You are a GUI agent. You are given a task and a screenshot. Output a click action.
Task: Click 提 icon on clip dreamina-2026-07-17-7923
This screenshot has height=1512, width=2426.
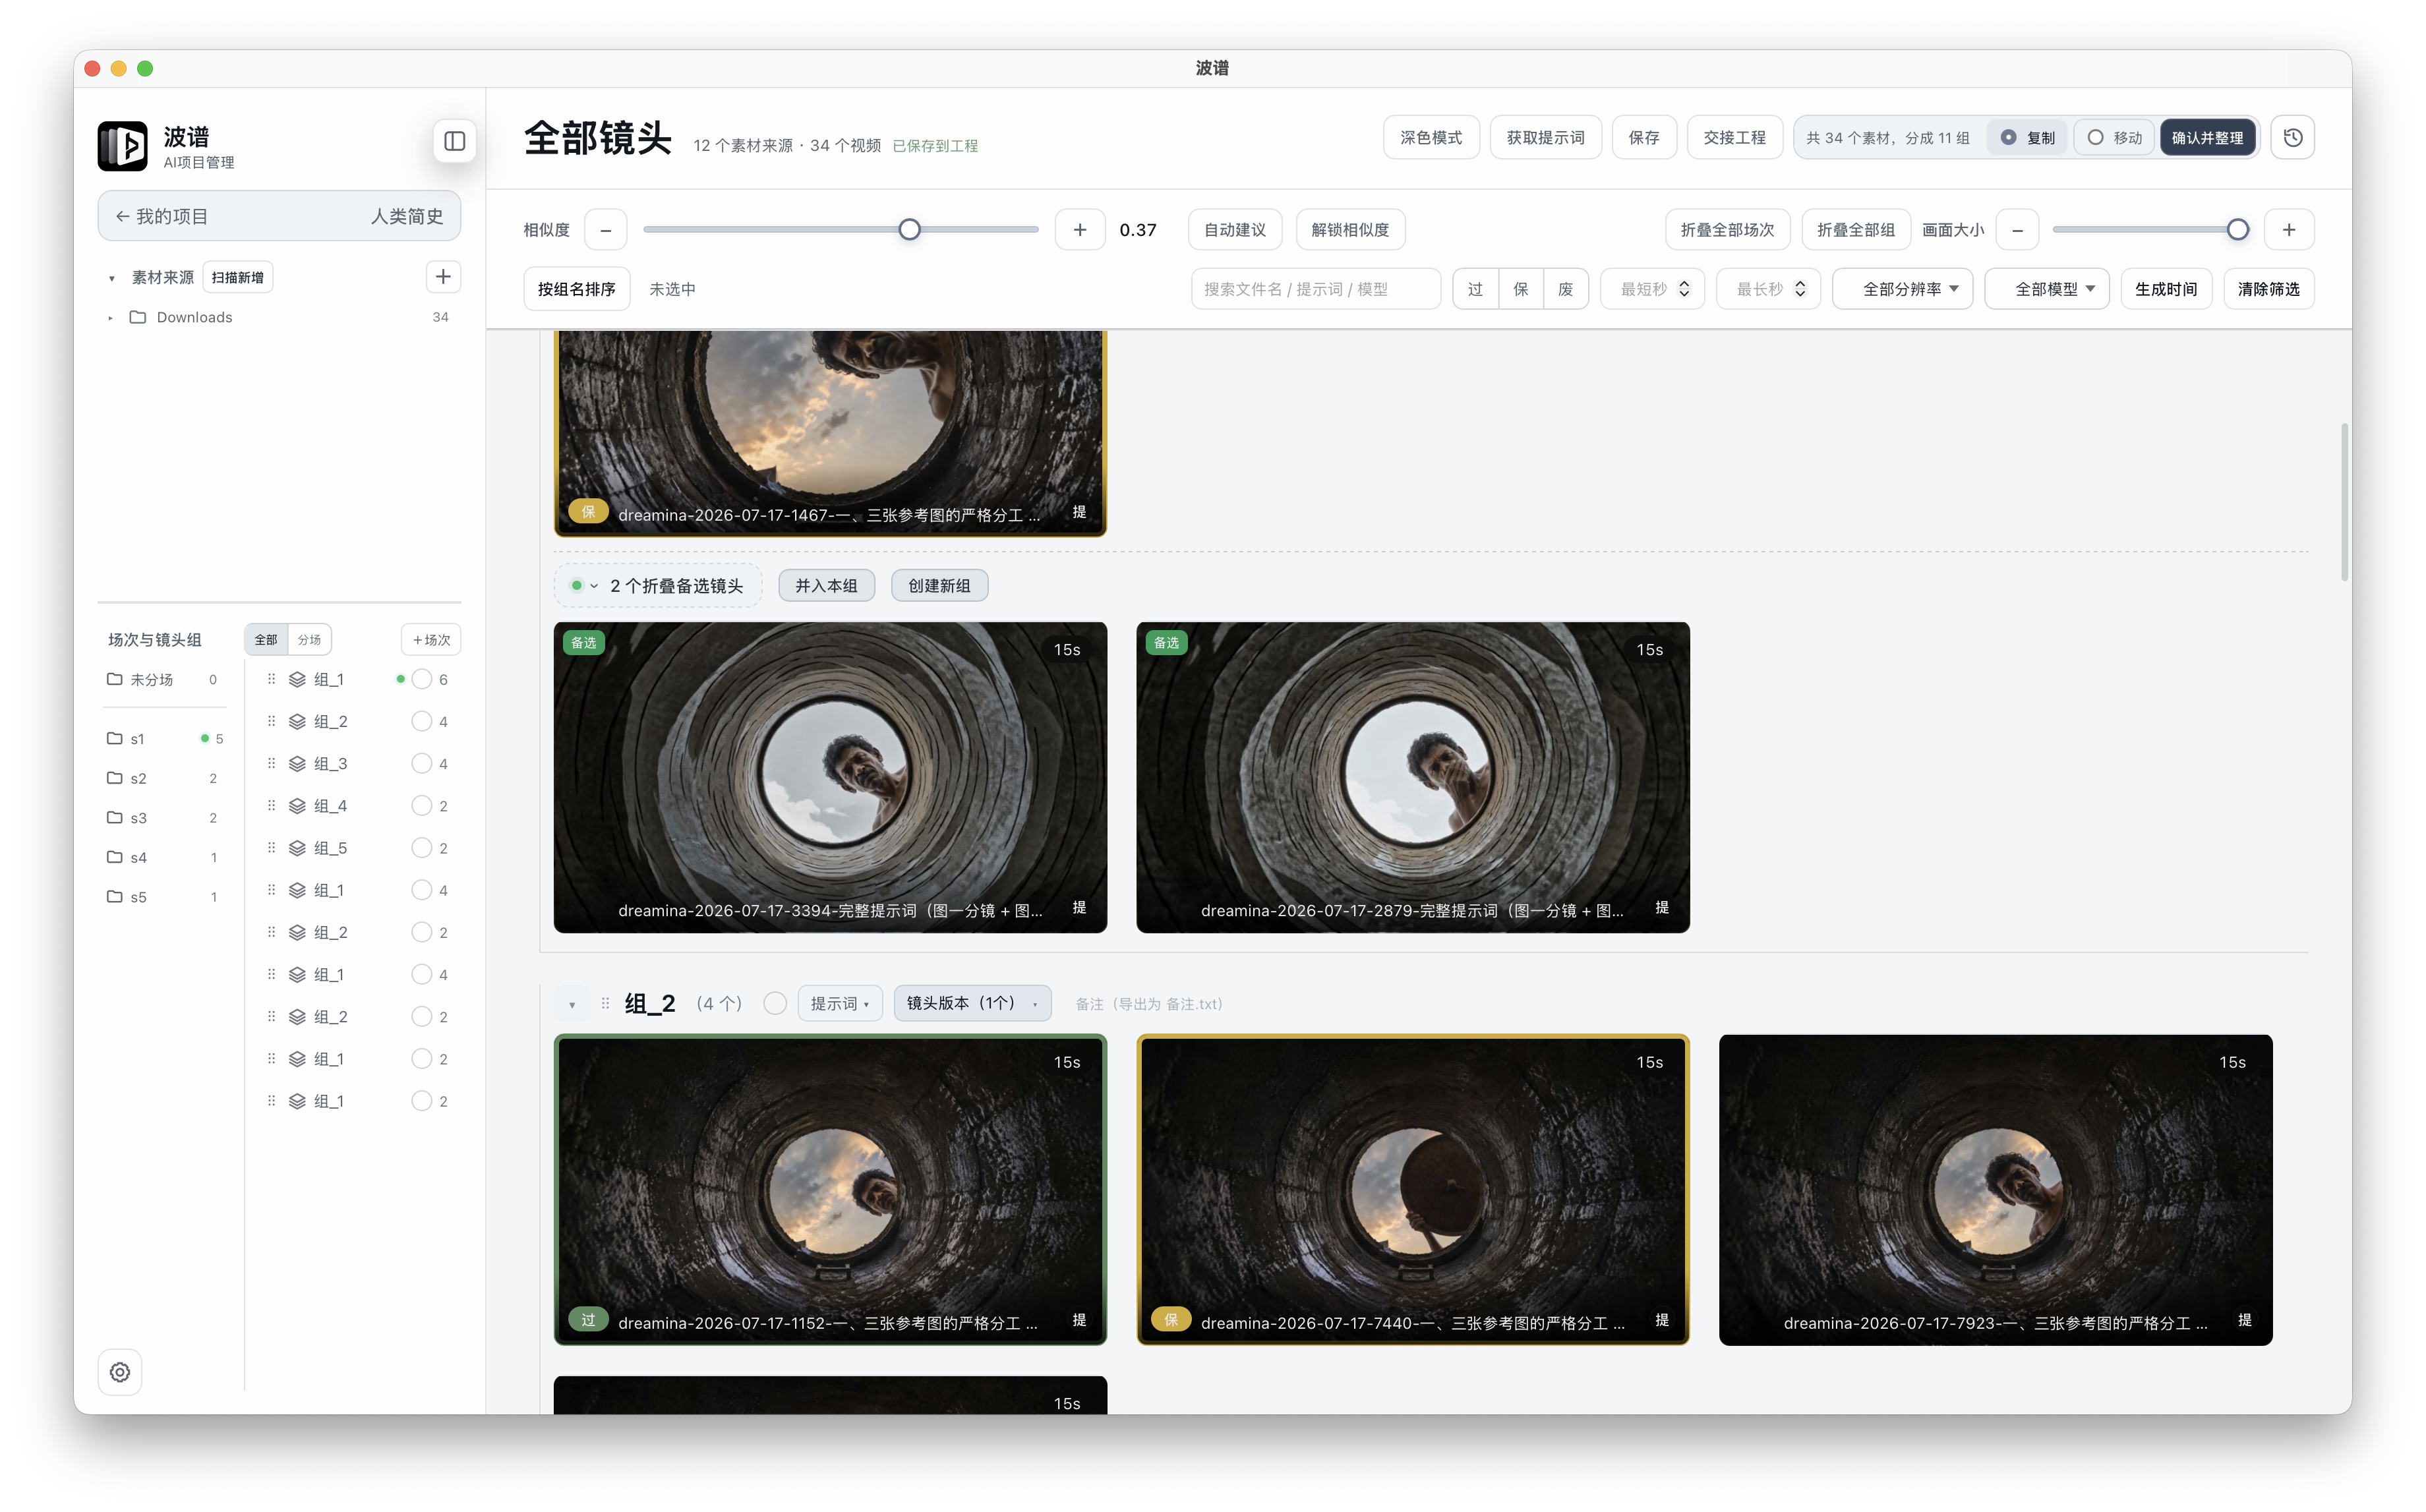pyautogui.click(x=2245, y=1320)
